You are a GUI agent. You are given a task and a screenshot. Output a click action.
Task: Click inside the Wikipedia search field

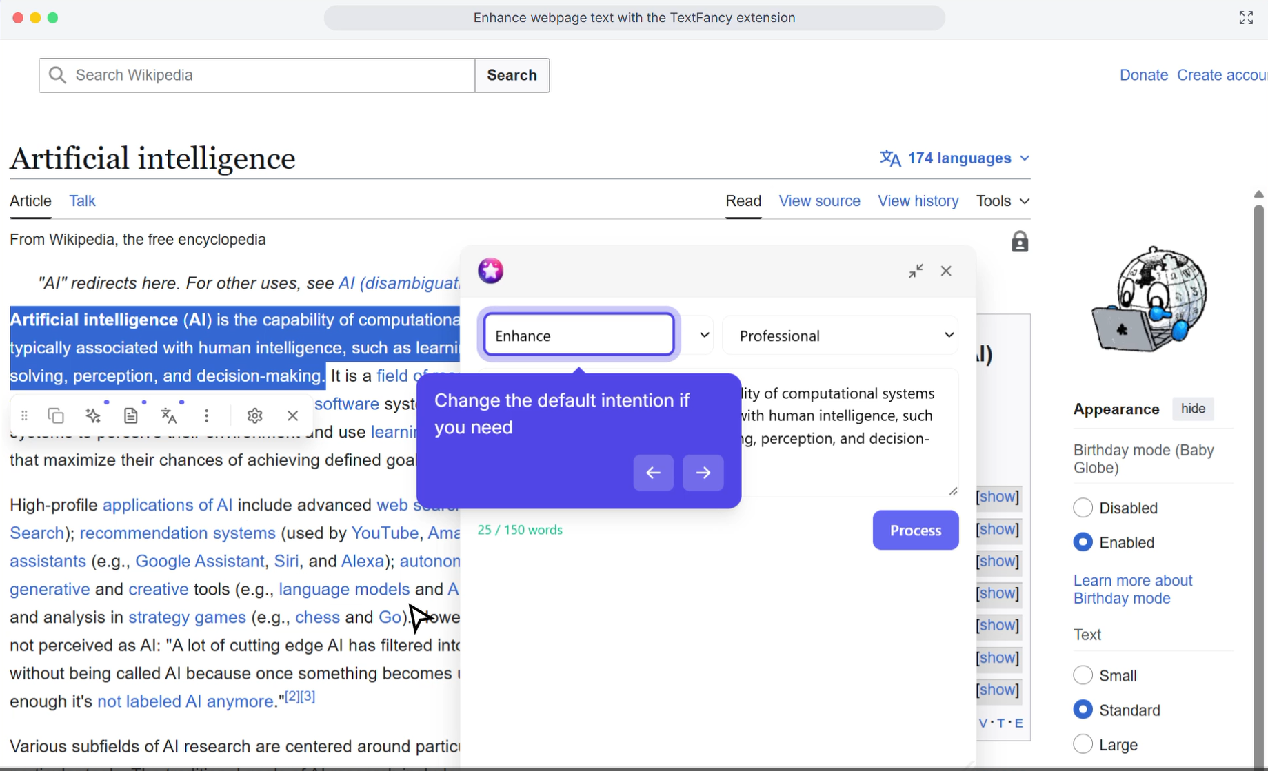pos(256,75)
